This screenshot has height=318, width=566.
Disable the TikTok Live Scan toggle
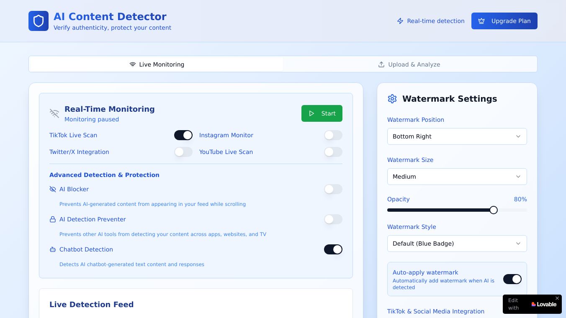(x=183, y=135)
